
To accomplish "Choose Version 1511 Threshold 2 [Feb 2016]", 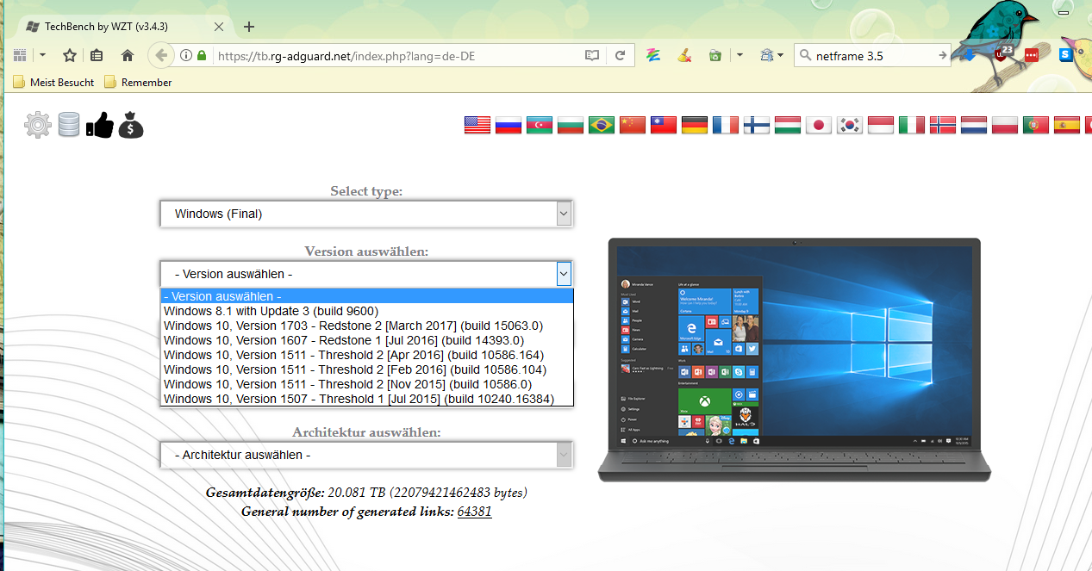I will pos(367,369).
